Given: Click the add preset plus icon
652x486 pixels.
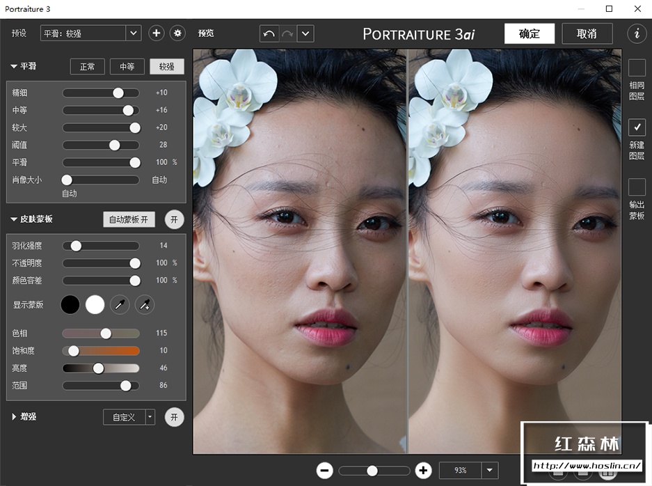Looking at the screenshot, I should [156, 33].
